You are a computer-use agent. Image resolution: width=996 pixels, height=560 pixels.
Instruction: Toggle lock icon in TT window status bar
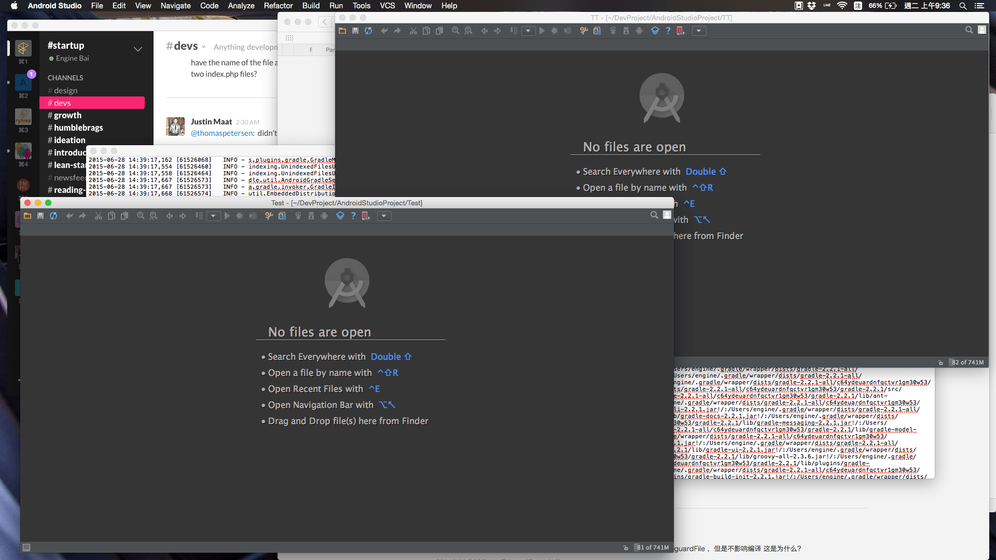pos(940,362)
